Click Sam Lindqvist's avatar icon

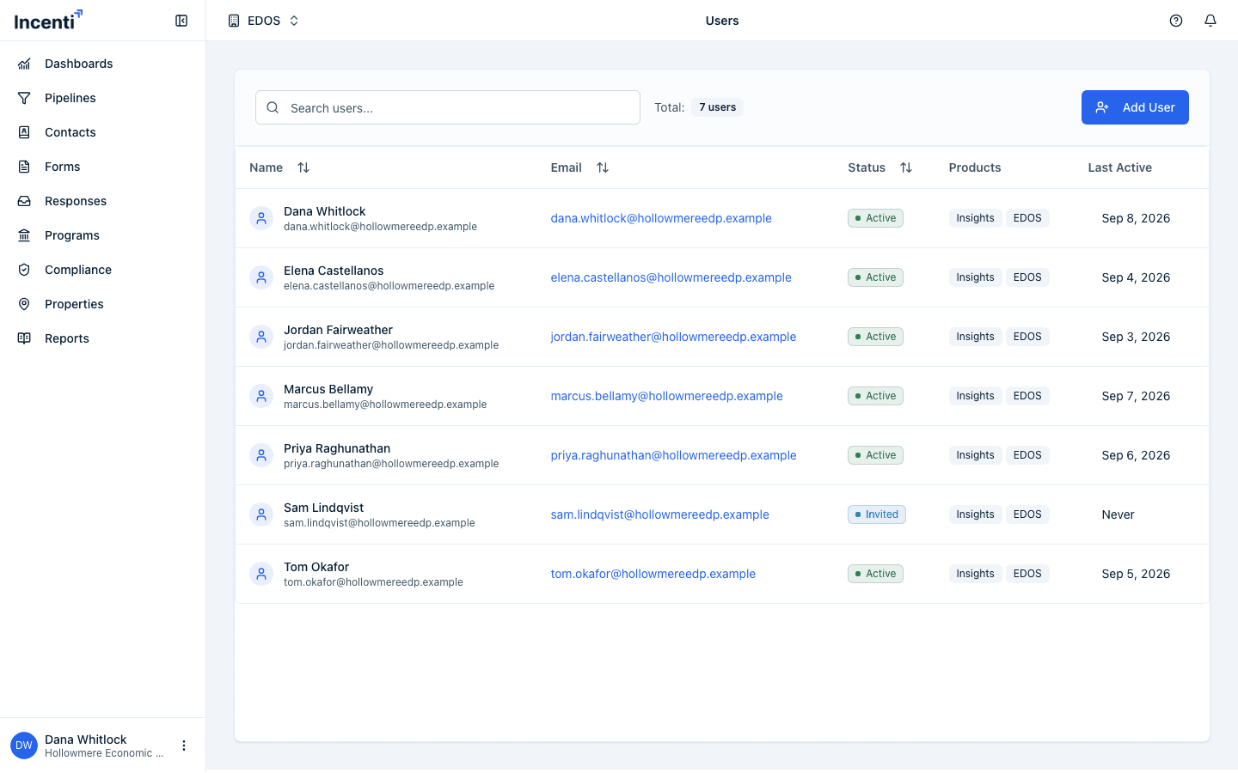(x=261, y=514)
